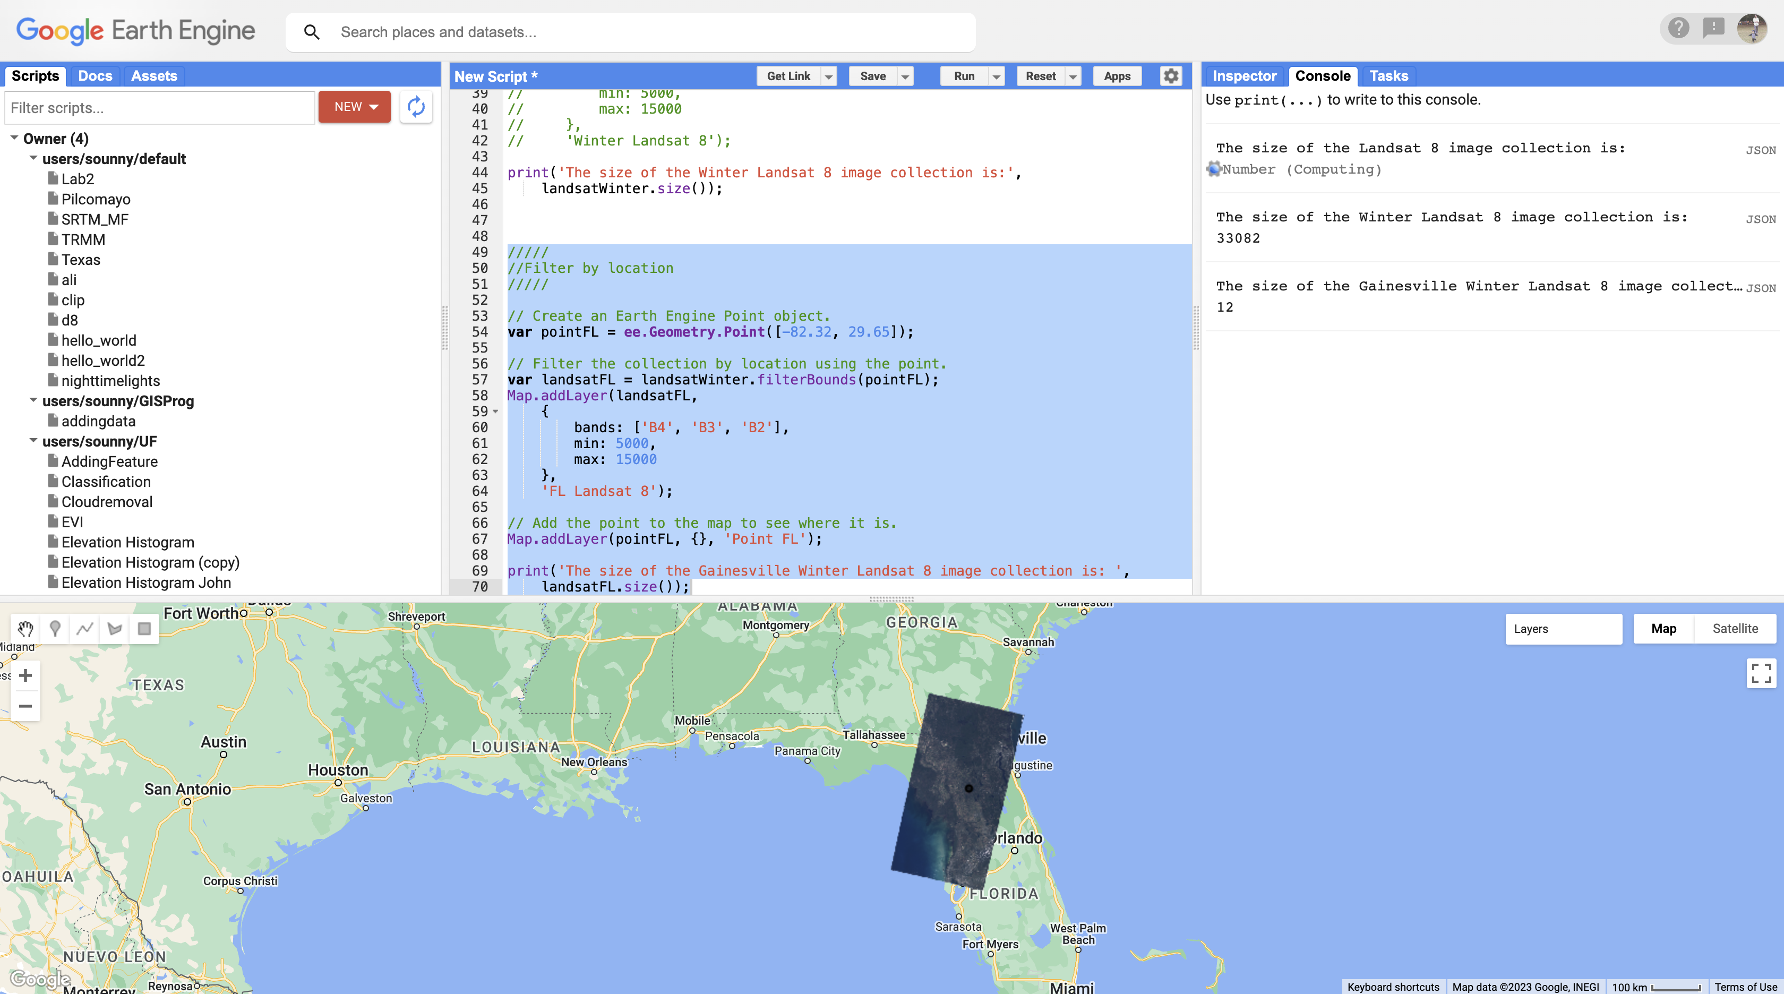1784x994 pixels.
Task: Switch map to Satellite view
Action: pos(1735,629)
